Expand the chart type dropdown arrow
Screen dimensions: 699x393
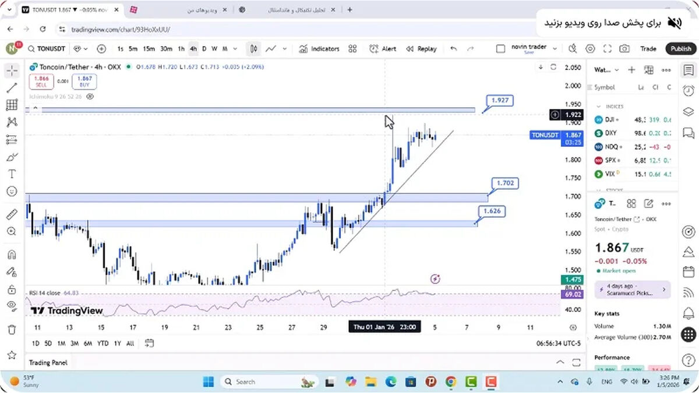[285, 49]
